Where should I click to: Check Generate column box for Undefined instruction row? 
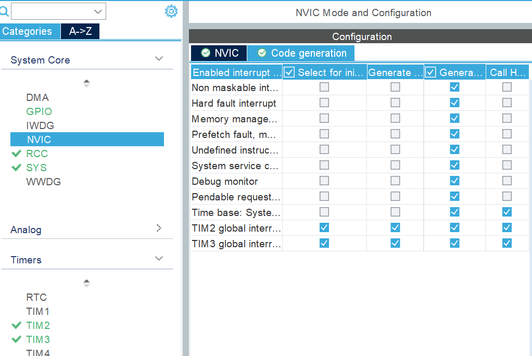[395, 150]
